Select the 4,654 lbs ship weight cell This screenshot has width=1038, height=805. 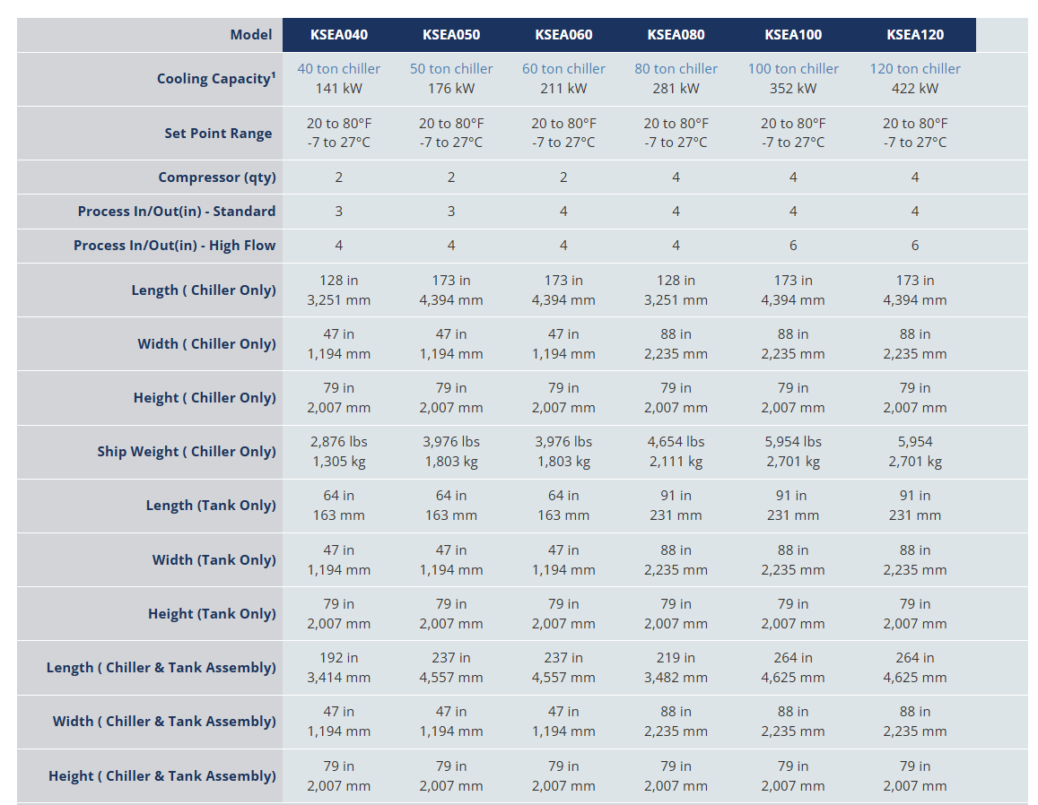pyautogui.click(x=676, y=442)
